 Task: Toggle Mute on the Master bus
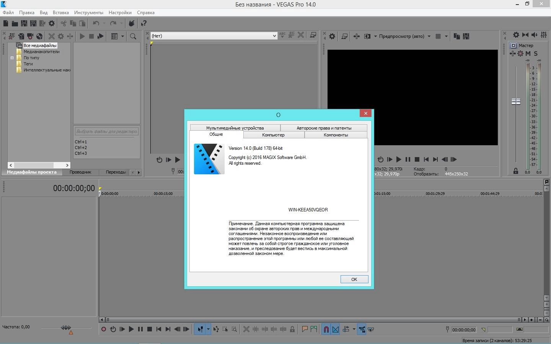point(528,54)
